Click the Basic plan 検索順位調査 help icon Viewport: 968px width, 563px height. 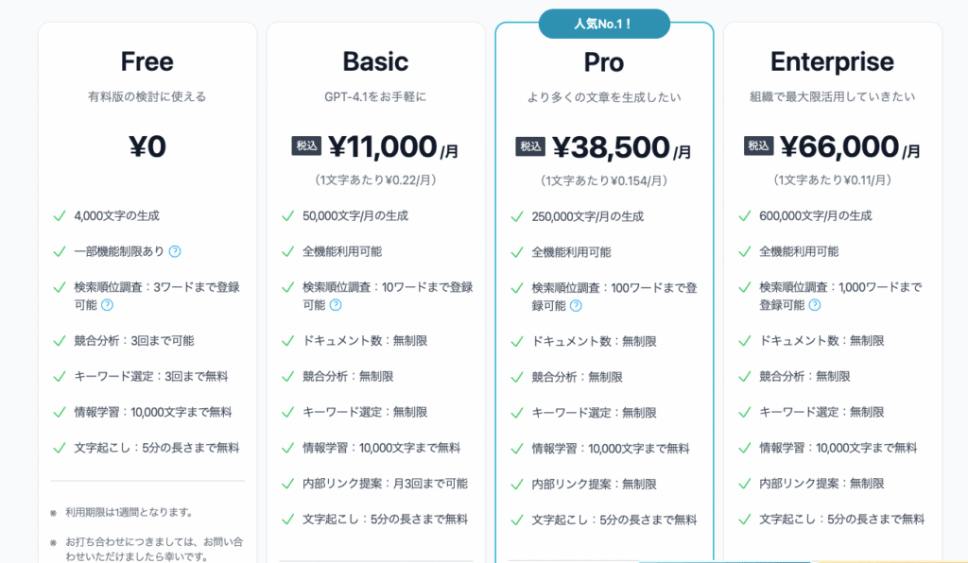(x=336, y=305)
